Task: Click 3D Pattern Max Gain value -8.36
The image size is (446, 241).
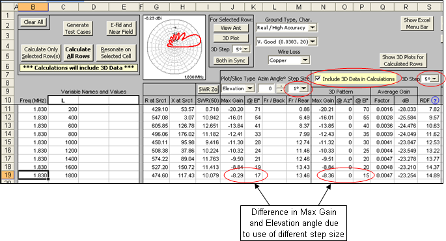Action: click(x=324, y=175)
